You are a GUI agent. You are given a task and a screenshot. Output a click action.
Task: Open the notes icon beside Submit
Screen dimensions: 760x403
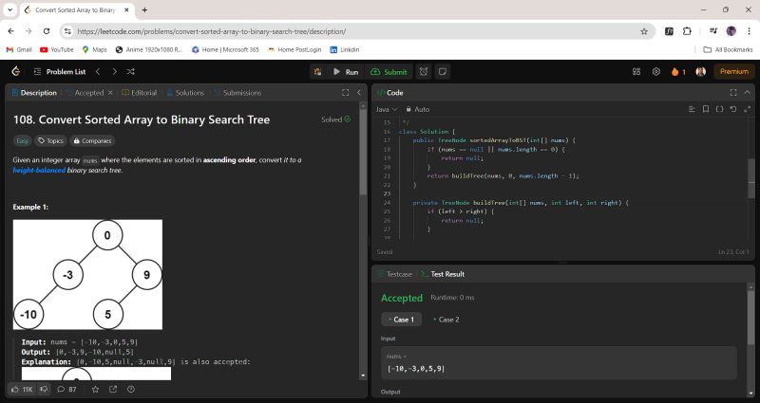[443, 71]
